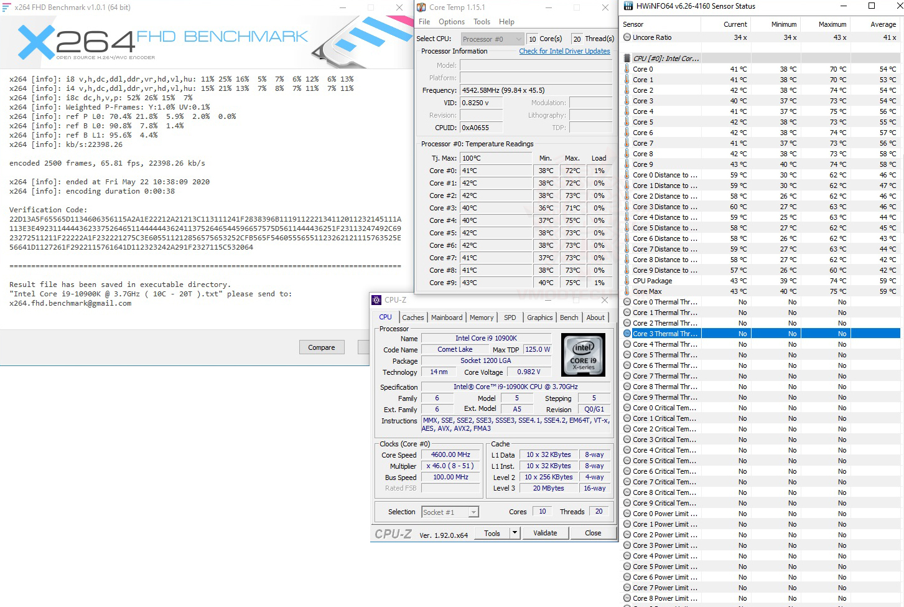The width and height of the screenshot is (904, 607).
Task: Click circle icon of 'Core 0 Power Limit …' row
Action: coord(627,514)
